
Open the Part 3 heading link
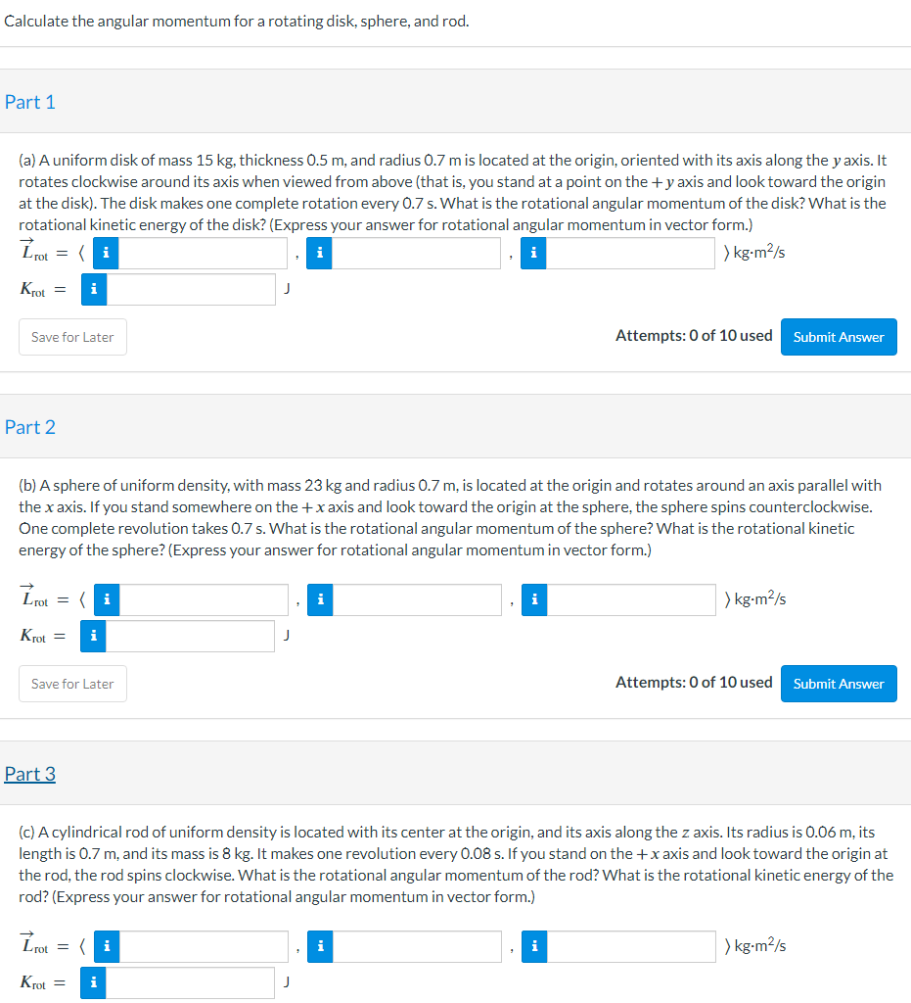point(30,774)
